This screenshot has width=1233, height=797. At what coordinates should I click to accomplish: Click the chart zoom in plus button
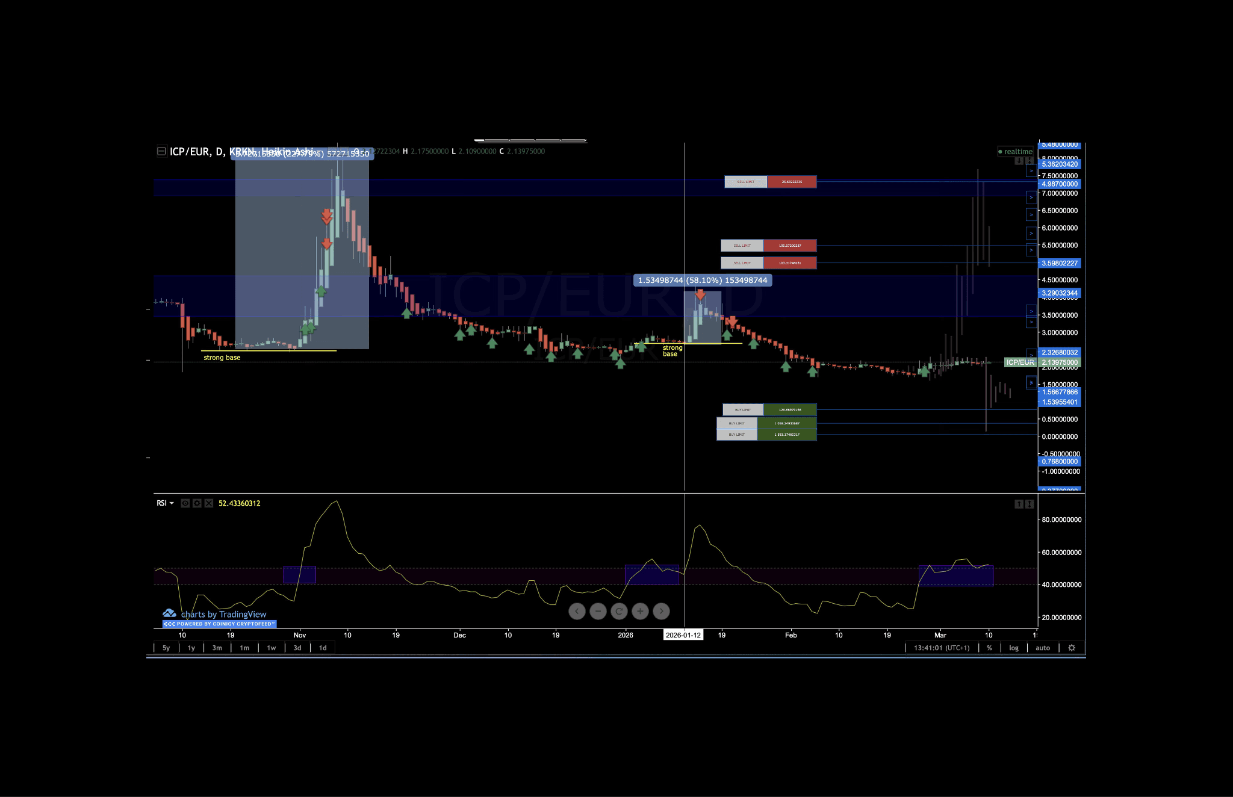click(x=640, y=612)
